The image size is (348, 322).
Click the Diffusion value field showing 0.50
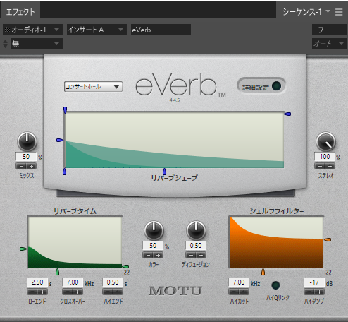coord(196,246)
